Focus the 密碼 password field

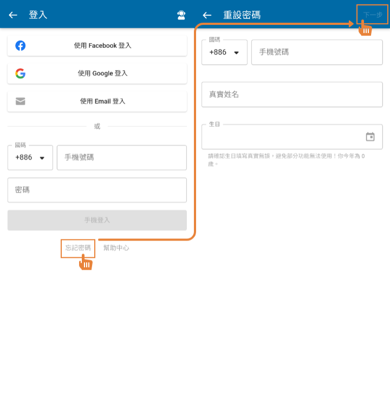click(x=97, y=190)
